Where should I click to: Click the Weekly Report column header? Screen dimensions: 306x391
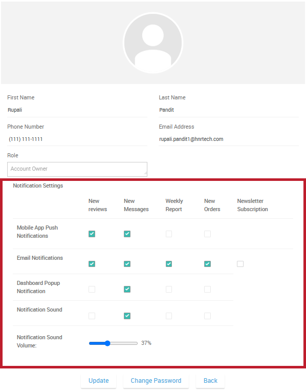[174, 205]
